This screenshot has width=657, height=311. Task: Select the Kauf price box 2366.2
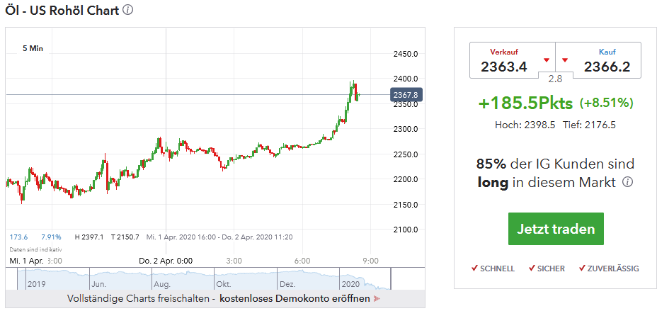[606, 61]
